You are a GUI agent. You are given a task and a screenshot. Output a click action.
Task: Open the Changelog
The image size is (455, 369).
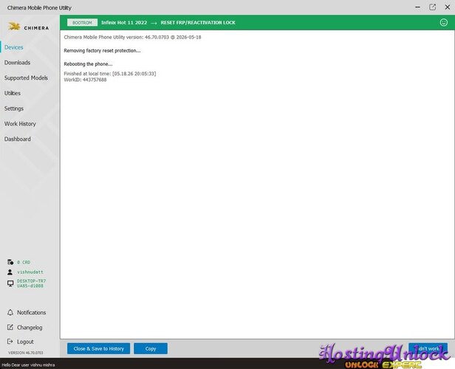pyautogui.click(x=30, y=328)
